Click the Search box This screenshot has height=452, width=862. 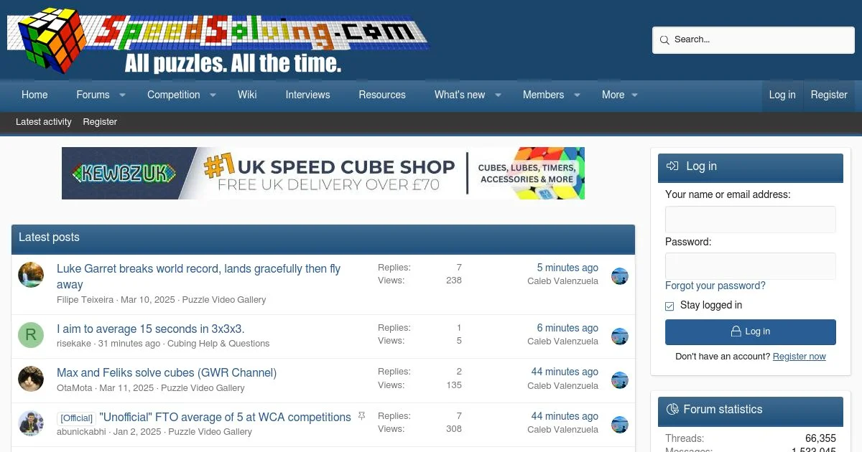tap(754, 40)
